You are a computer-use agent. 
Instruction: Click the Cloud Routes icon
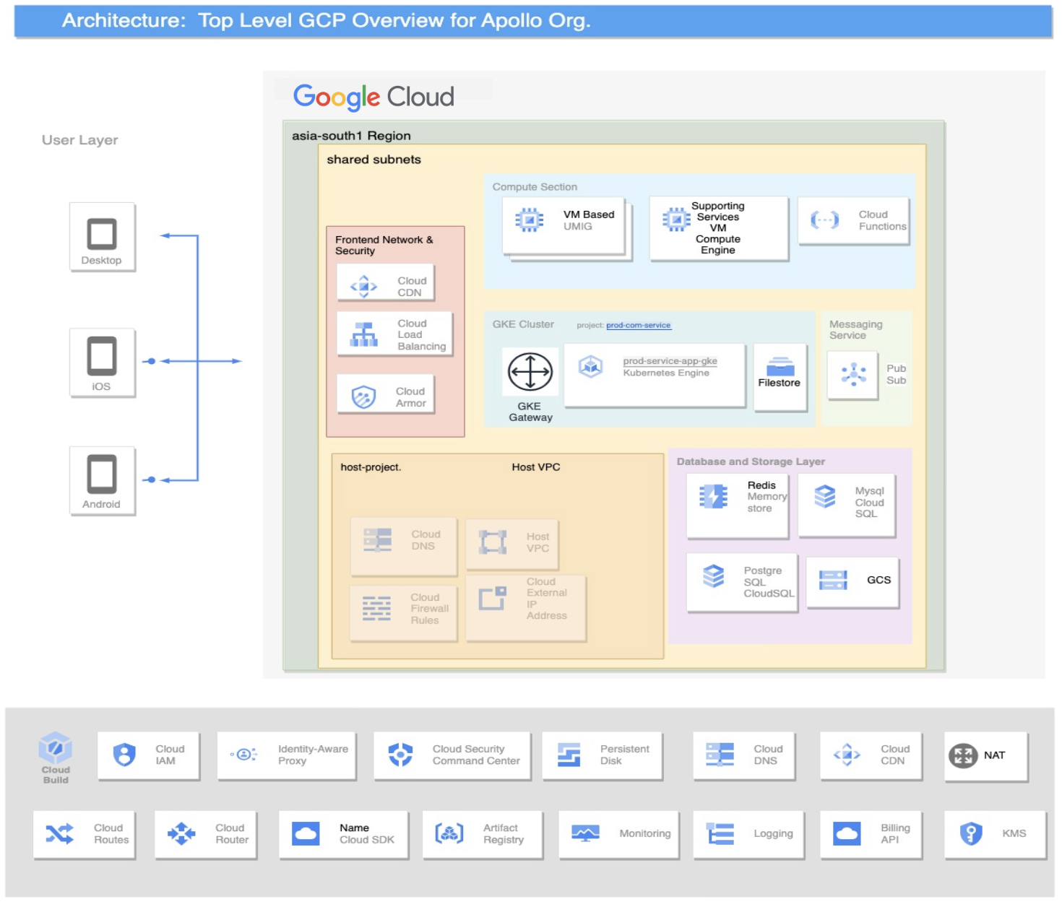(59, 834)
